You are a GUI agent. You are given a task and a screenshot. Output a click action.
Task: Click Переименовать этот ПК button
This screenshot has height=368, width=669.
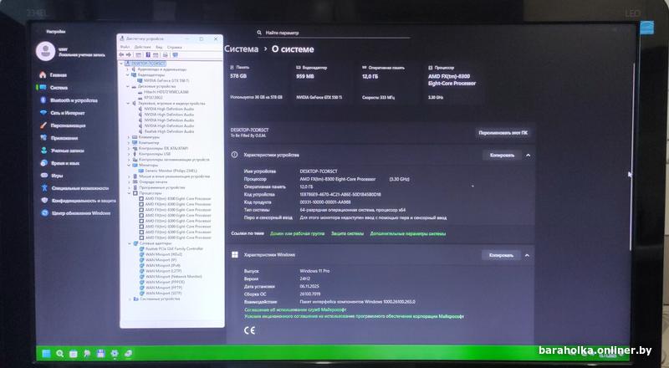(503, 133)
